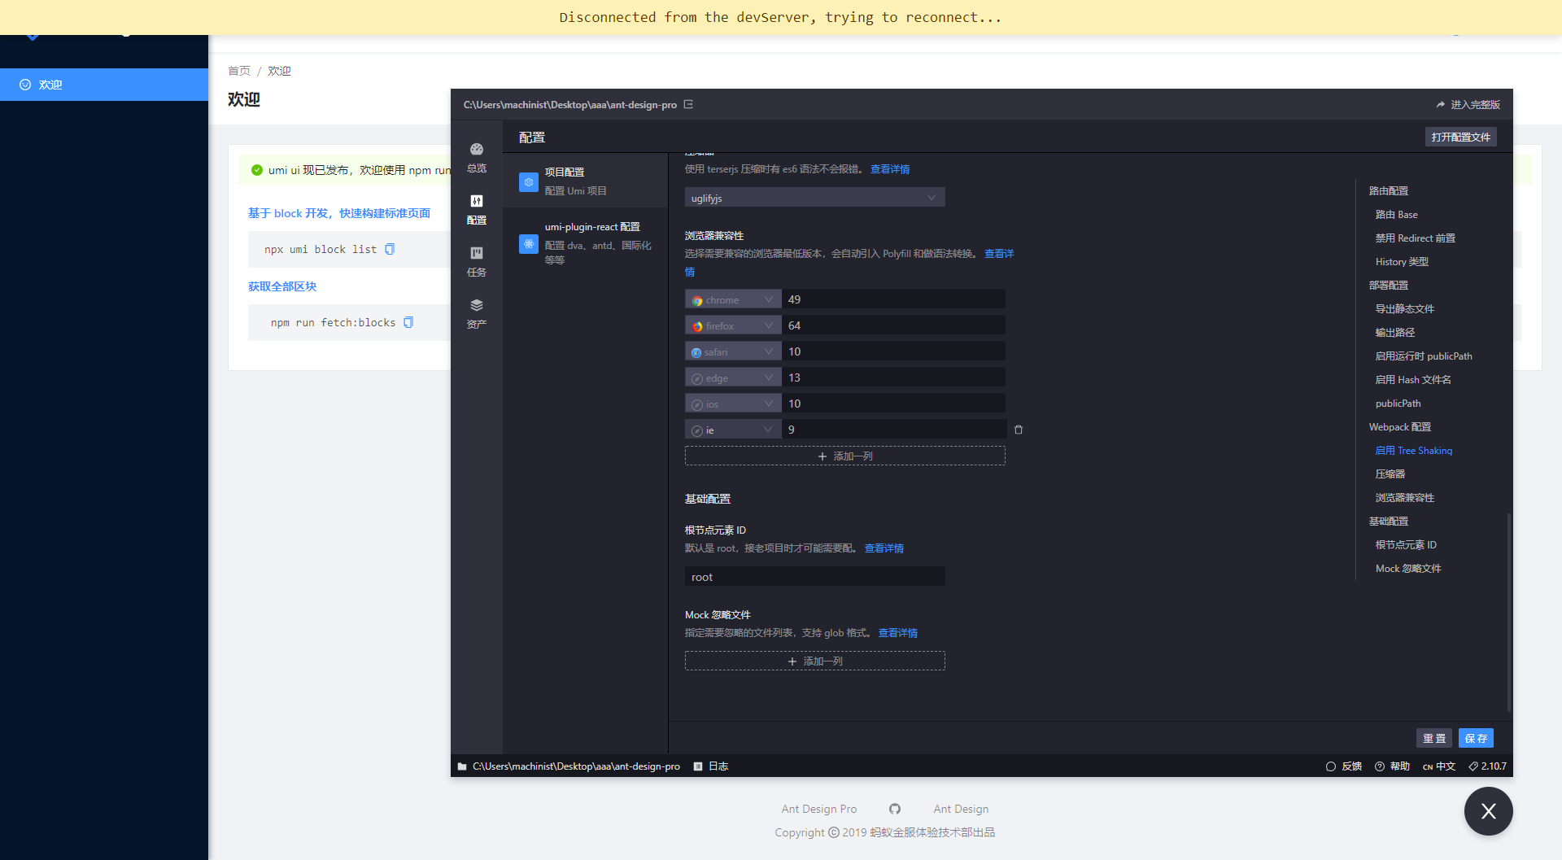
Task: Click the project folder path in status bar
Action: click(x=569, y=766)
